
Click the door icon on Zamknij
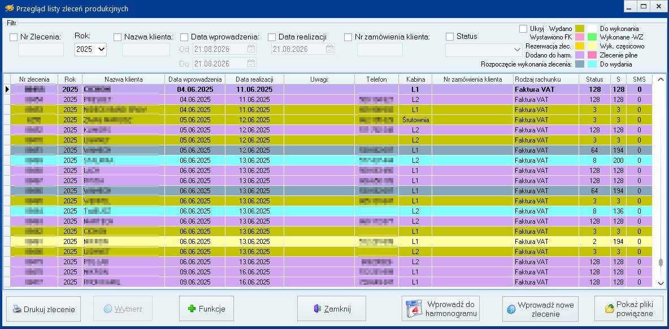pos(316,309)
